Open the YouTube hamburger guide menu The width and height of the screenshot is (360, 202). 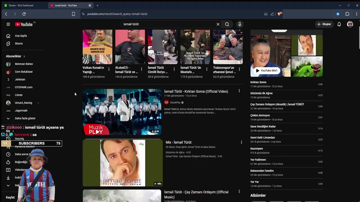[x=8, y=24]
